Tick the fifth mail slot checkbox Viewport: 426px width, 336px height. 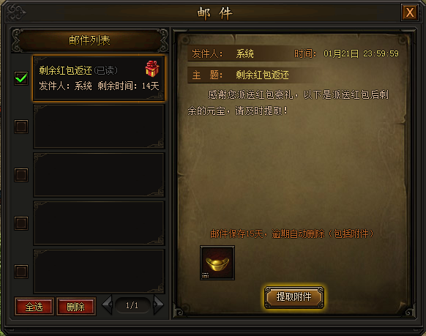click(x=21, y=272)
